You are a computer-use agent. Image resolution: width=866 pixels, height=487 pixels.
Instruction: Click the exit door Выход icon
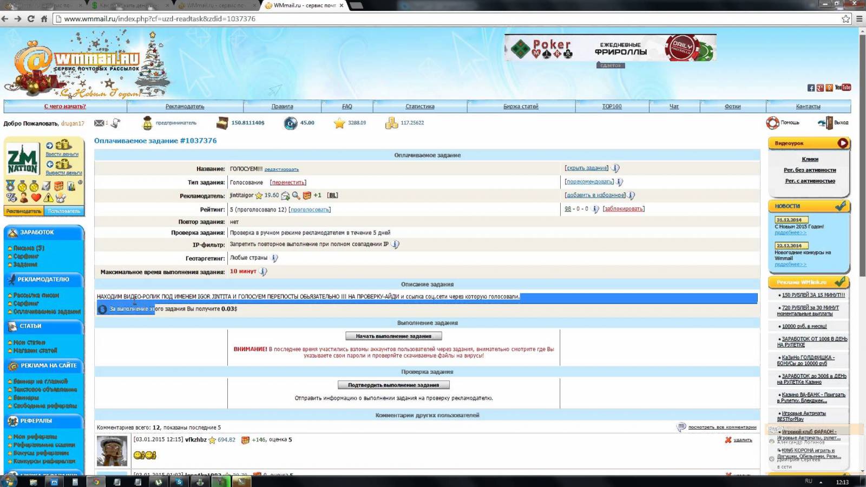tap(825, 123)
